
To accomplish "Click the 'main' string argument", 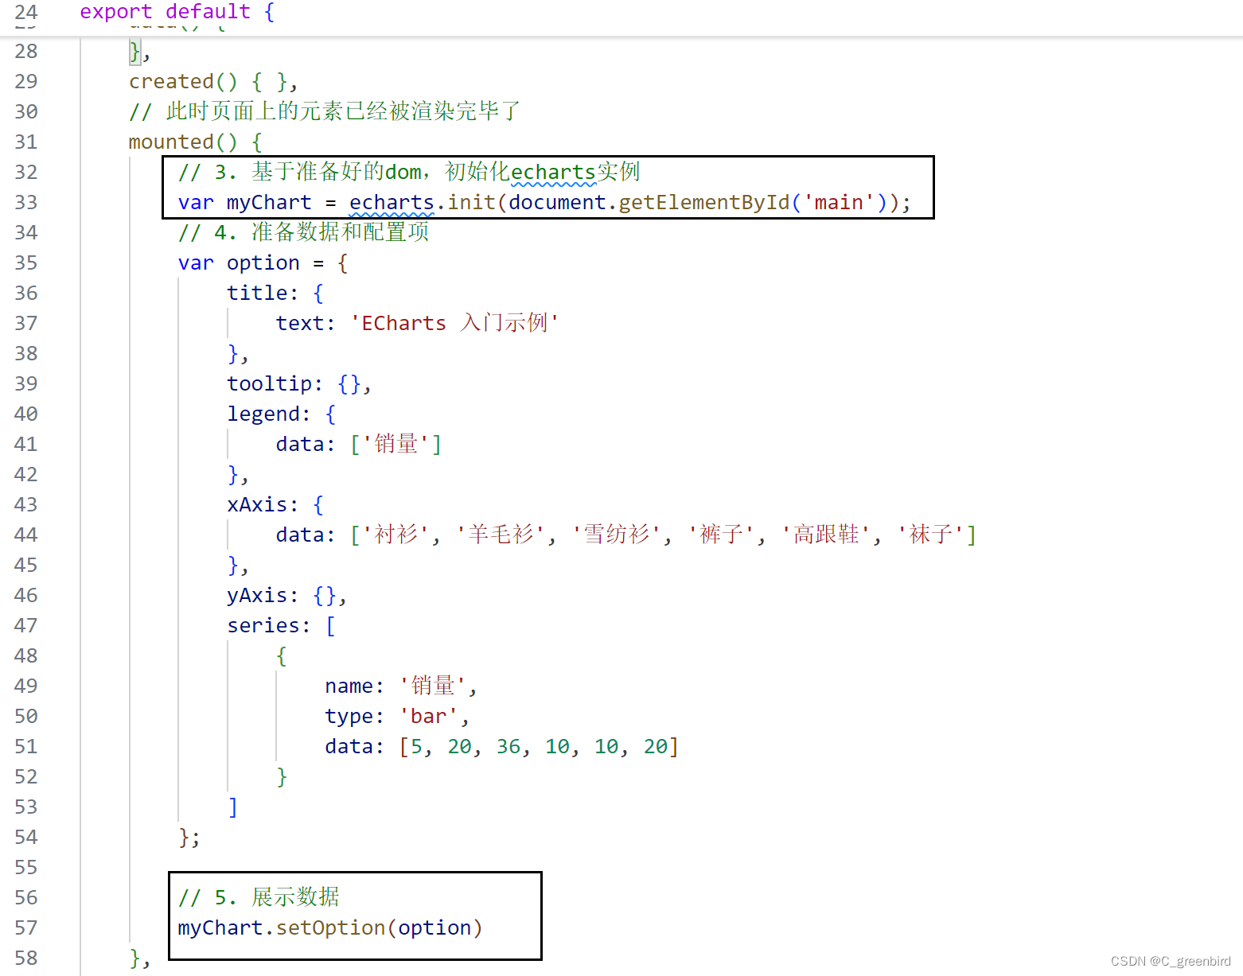I will pyautogui.click(x=839, y=203).
